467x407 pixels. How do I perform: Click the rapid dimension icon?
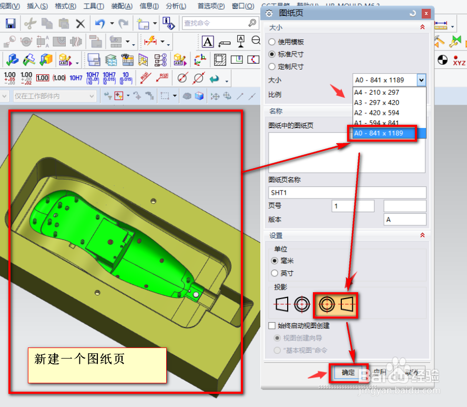(150, 41)
